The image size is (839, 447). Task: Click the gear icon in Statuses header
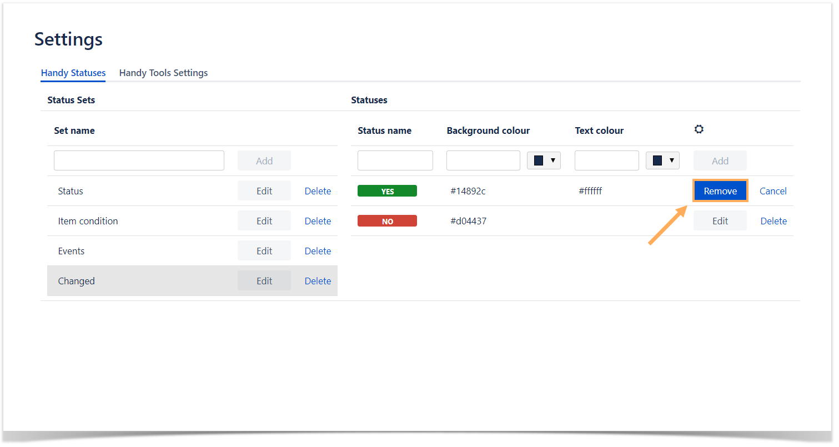(x=699, y=129)
